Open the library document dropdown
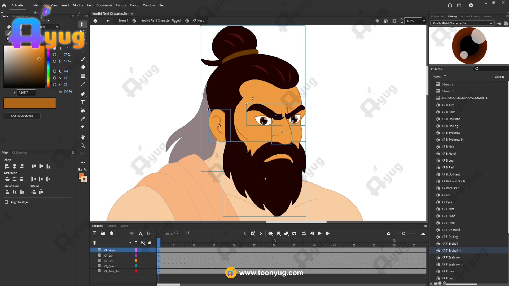The image size is (509, 286). coord(491,23)
